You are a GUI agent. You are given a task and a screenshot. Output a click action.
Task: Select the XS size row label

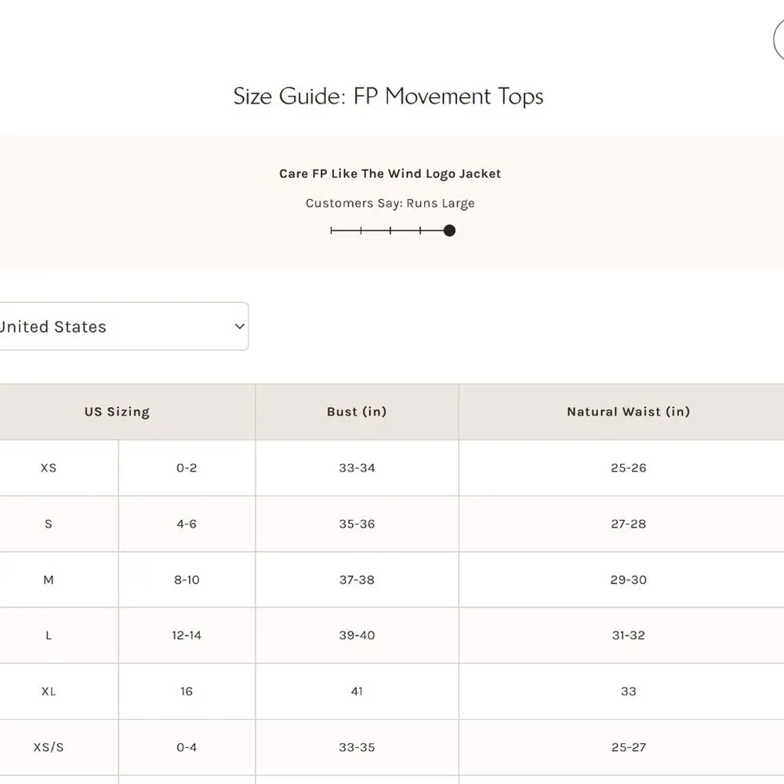pos(49,468)
